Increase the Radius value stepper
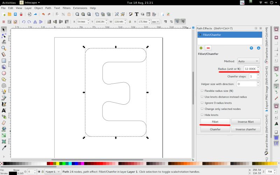This screenshot has height=175, width=280. tap(258, 68)
